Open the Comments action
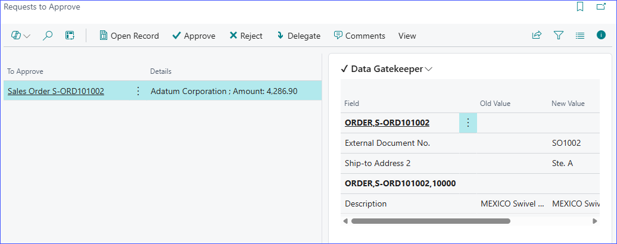Viewport: 617px width, 244px height. pos(359,36)
